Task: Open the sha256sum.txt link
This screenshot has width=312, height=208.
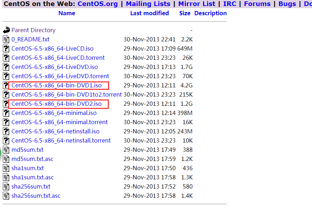Action: (31, 186)
